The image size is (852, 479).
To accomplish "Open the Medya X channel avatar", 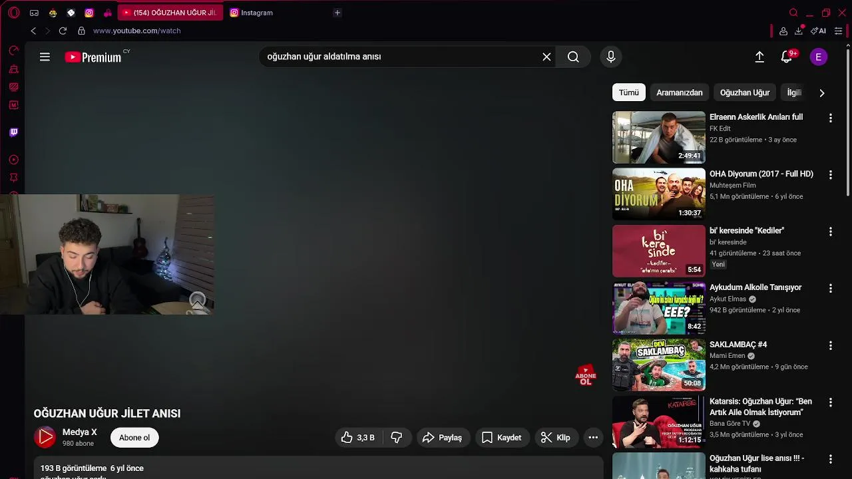I will coord(45,437).
